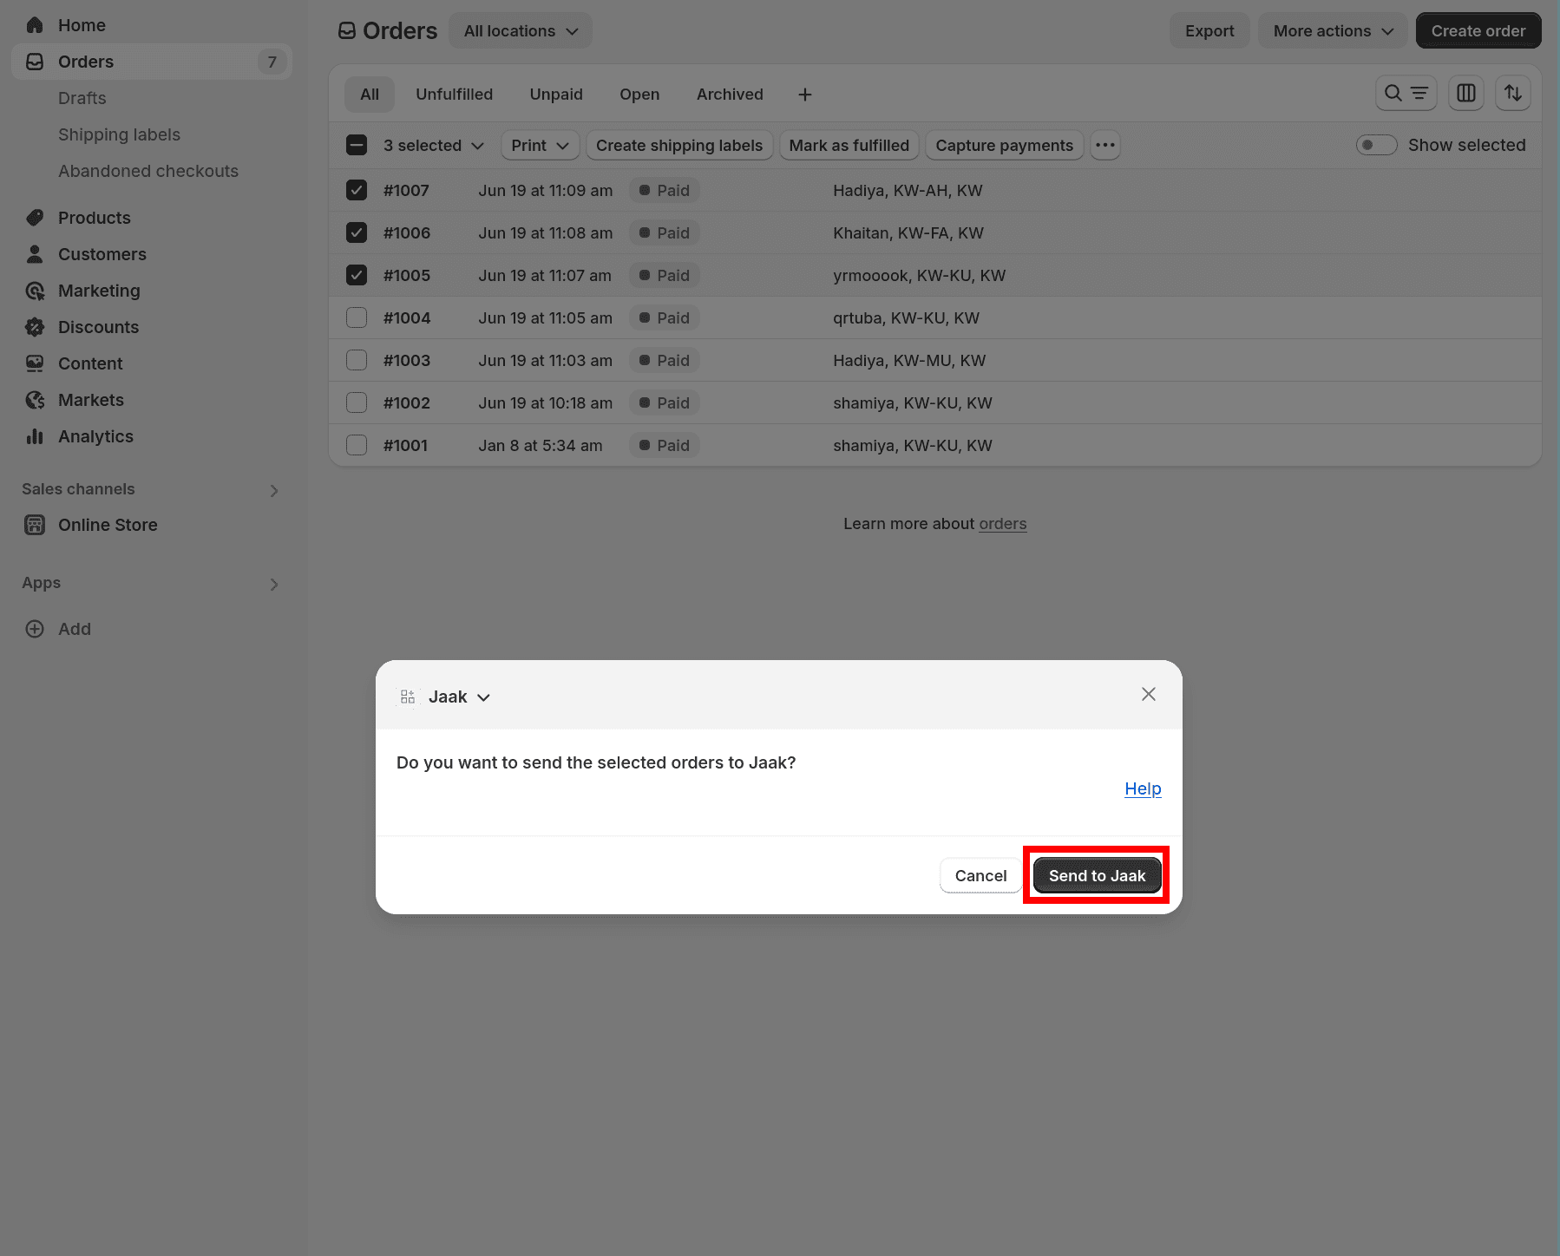Expand Sales channels section chevron
This screenshot has width=1560, height=1256.
pos(274,491)
